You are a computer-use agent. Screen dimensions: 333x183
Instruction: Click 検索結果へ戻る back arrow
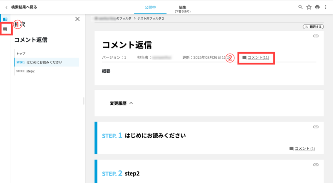tap(6, 7)
